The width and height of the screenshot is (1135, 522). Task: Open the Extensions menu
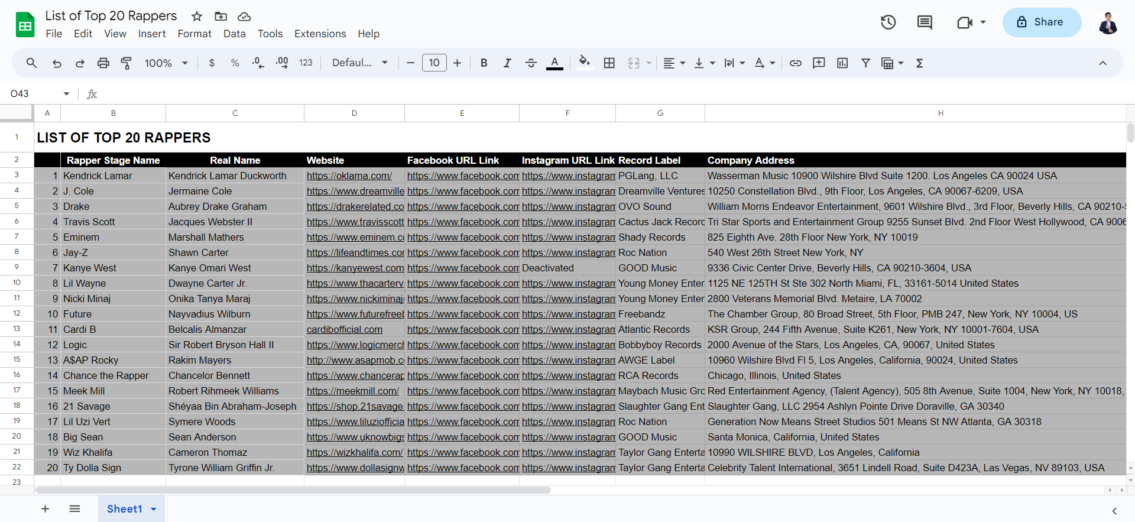pos(320,34)
